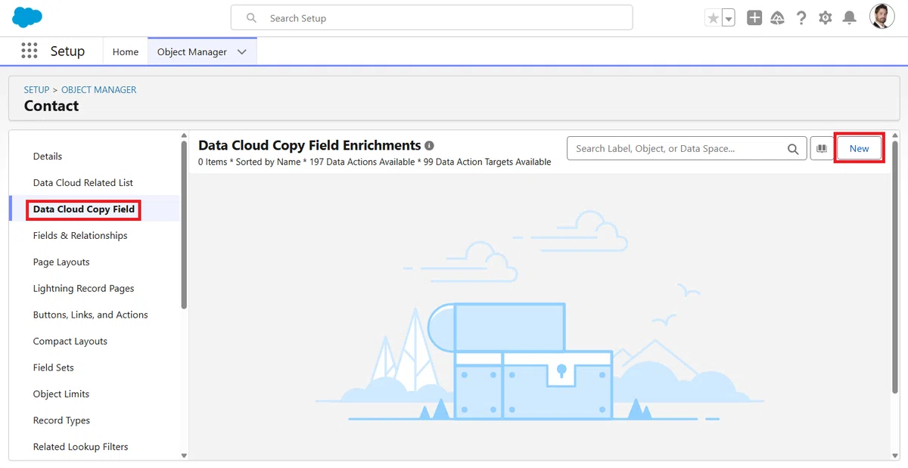Click the Salesforce cloud logo

[x=27, y=17]
